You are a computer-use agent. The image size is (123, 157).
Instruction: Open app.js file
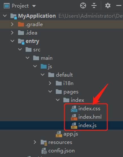(71, 134)
